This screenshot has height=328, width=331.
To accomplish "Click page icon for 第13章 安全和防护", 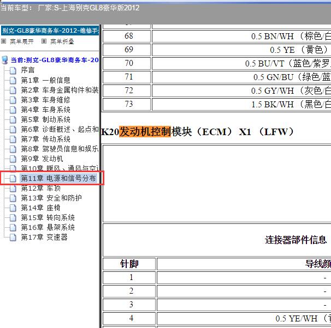I will tap(13, 198).
